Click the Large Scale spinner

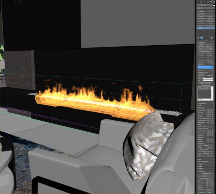click(x=210, y=135)
